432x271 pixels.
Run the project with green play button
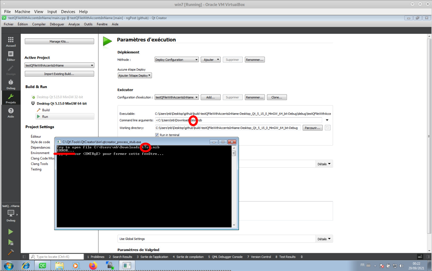point(11,232)
